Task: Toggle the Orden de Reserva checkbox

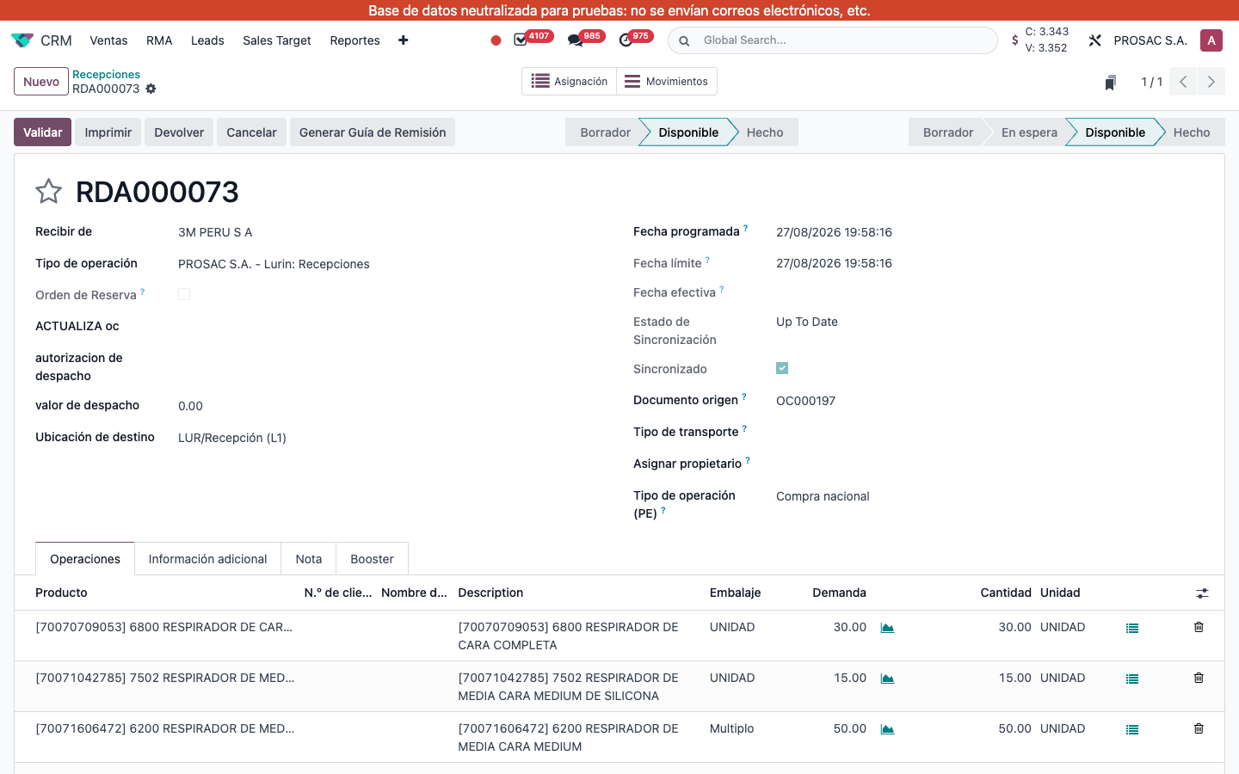Action: click(184, 294)
